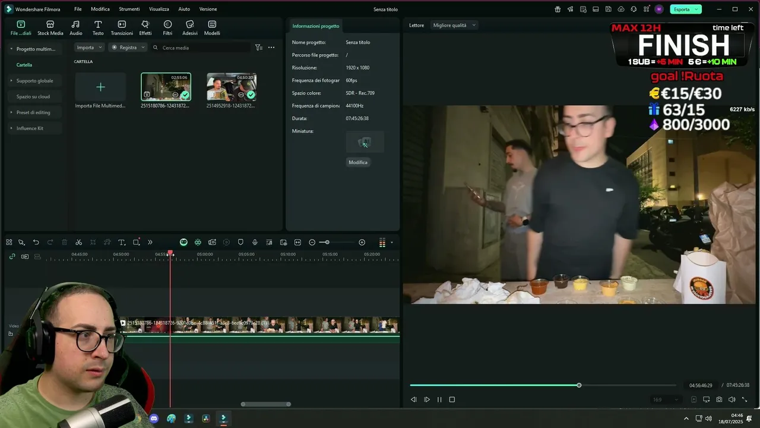
Task: Click the timeline undo arrow
Action: pyautogui.click(x=36, y=243)
